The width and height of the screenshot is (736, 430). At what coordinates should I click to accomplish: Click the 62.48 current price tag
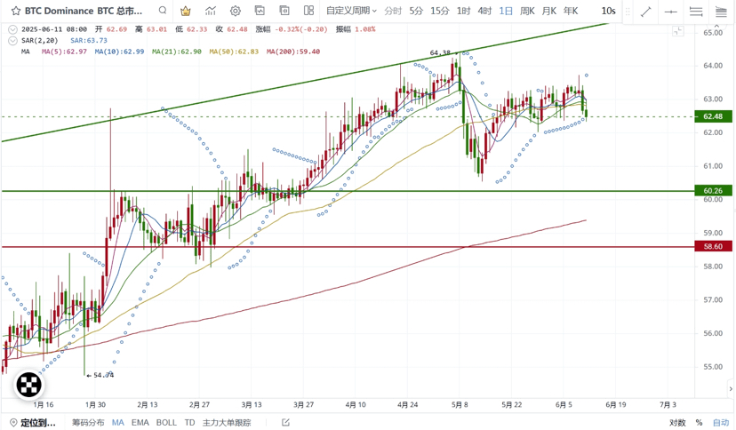coord(713,116)
